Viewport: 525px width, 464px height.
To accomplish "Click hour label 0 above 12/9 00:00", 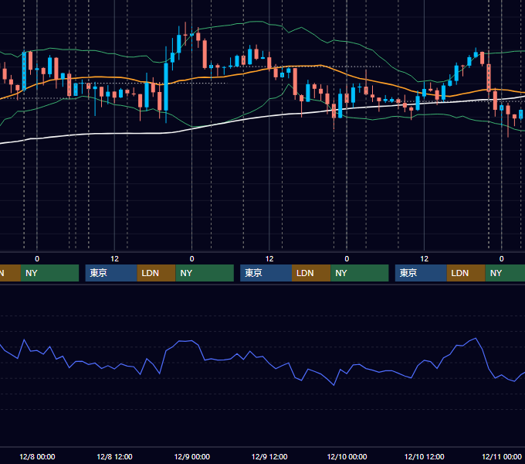I will pos(191,259).
